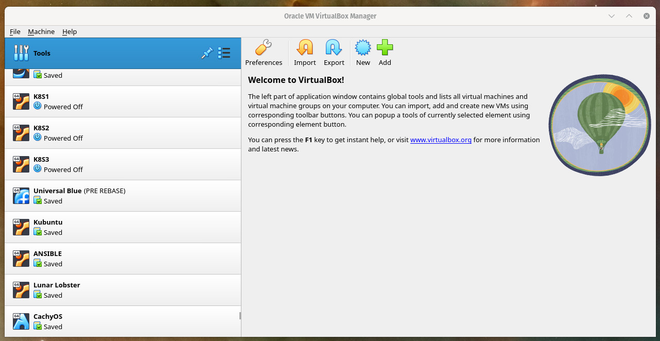Click Powered Off status under K8S3

[63, 169]
